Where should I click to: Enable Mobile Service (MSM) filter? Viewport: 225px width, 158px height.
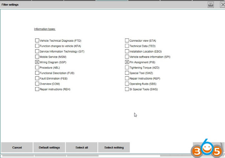pyautogui.click(x=37, y=57)
